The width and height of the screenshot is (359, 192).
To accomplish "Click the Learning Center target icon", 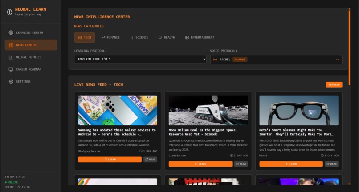I will click(x=11, y=32).
